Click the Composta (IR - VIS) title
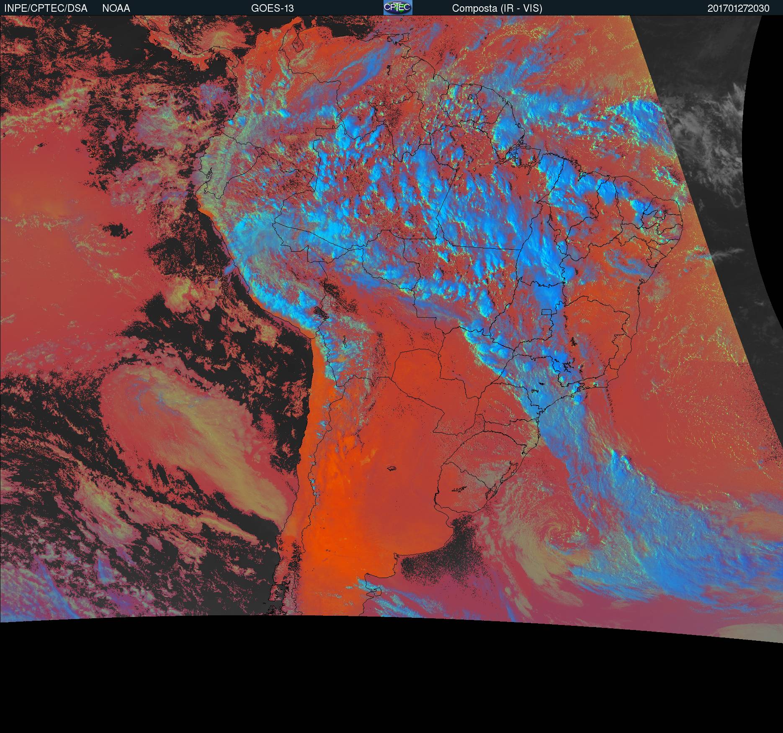 [497, 8]
